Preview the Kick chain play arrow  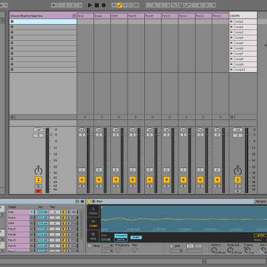(x=32, y=212)
